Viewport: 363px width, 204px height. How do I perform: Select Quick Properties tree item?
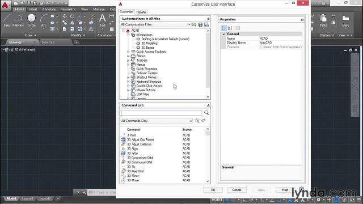147,69
